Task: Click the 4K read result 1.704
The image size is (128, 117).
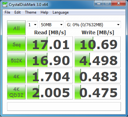Action: 50,76
